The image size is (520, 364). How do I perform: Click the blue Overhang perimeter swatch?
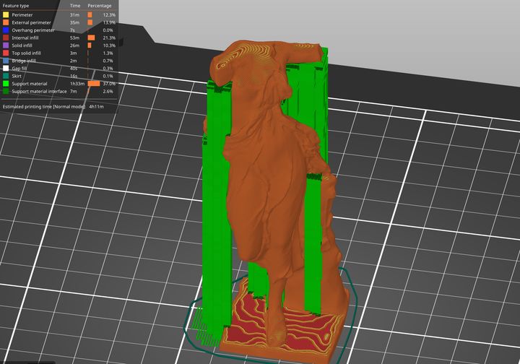pos(6,30)
